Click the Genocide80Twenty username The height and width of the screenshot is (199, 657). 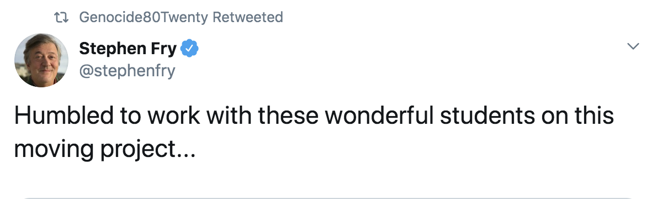(144, 17)
